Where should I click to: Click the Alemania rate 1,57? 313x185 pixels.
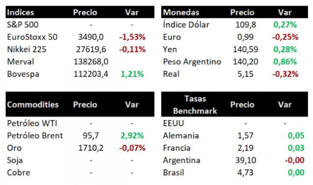(x=246, y=136)
